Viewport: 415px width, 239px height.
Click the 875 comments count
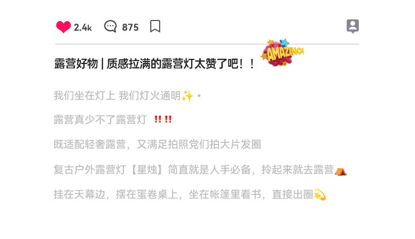(x=130, y=27)
